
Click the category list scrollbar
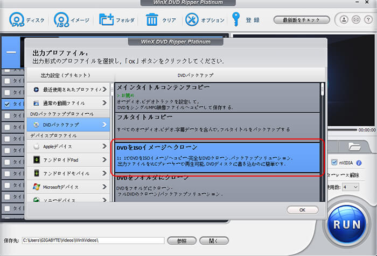112,90
